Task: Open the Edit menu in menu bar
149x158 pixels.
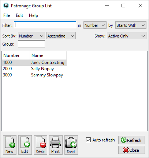Action: click(x=19, y=15)
